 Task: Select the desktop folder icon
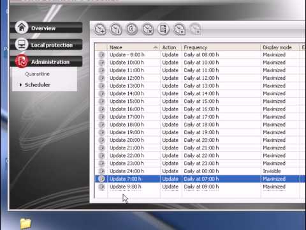coord(25,224)
